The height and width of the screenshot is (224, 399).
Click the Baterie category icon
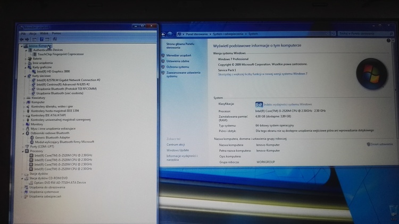(30, 59)
